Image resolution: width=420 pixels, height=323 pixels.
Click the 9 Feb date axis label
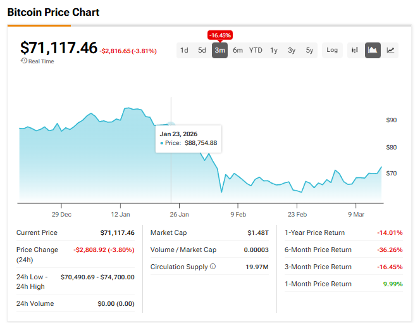(x=238, y=214)
